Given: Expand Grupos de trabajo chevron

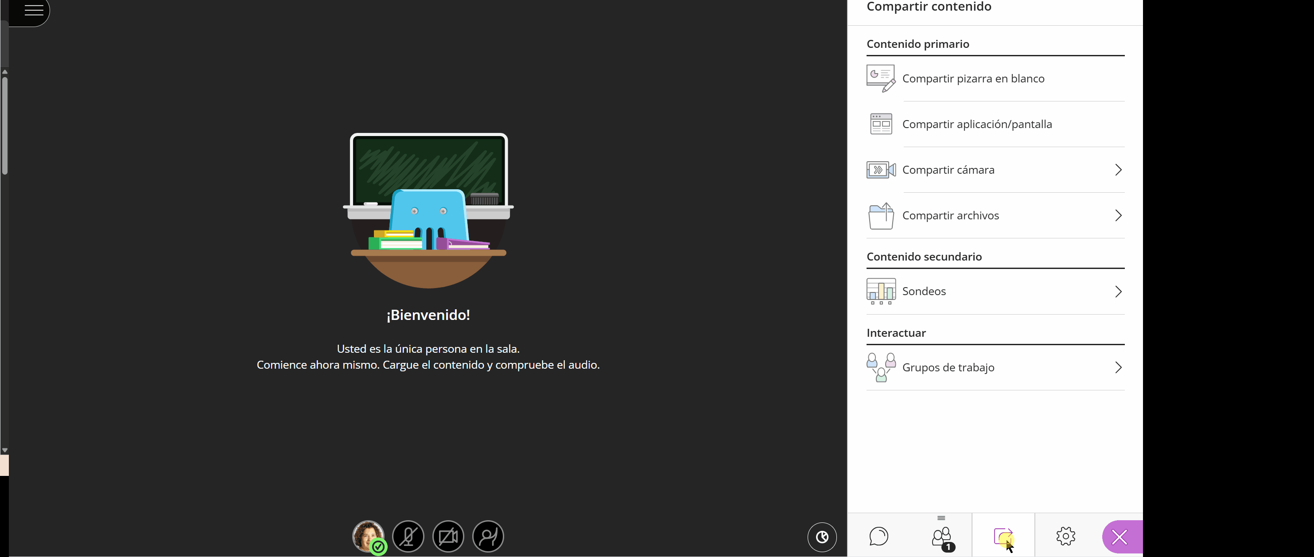Looking at the screenshot, I should pos(1118,368).
